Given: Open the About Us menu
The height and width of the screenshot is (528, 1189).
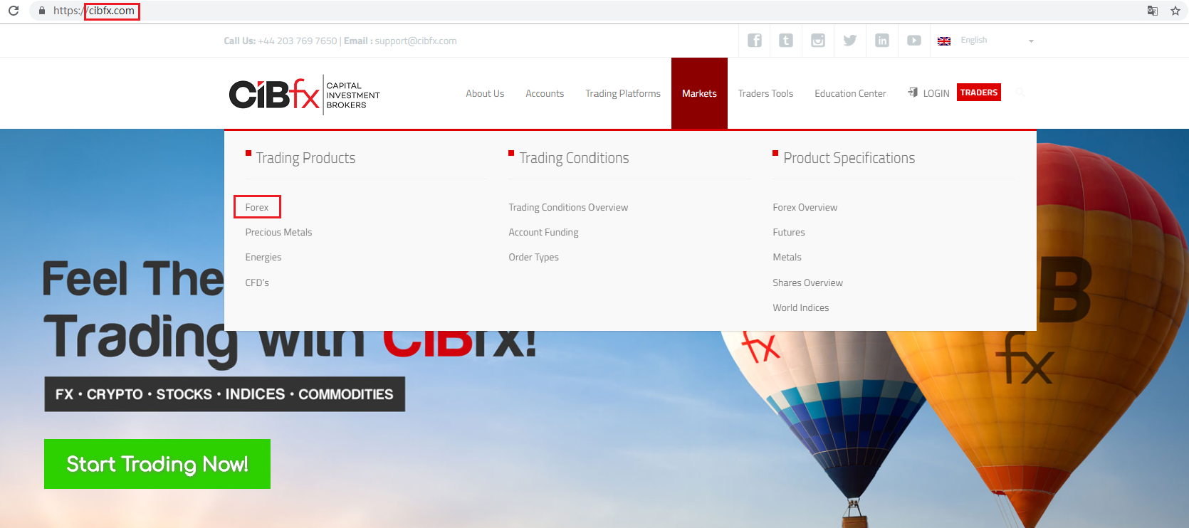Looking at the screenshot, I should pos(485,93).
